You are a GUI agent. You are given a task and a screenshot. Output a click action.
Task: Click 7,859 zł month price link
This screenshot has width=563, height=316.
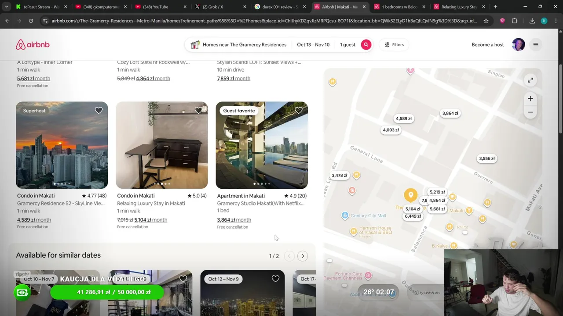[234, 79]
